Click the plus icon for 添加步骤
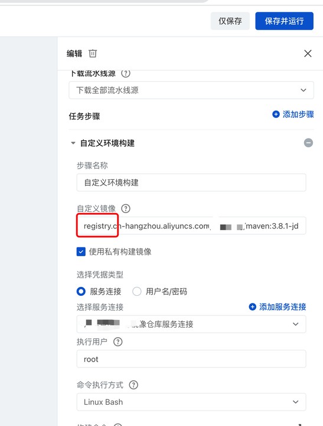The height and width of the screenshot is (426, 323). (x=276, y=114)
